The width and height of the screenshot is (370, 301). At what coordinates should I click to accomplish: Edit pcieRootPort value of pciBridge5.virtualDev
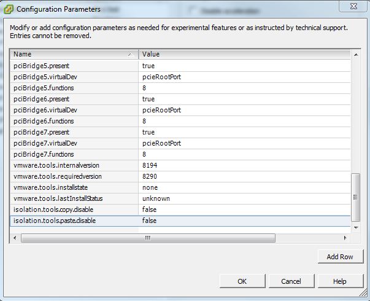pyautogui.click(x=244, y=77)
